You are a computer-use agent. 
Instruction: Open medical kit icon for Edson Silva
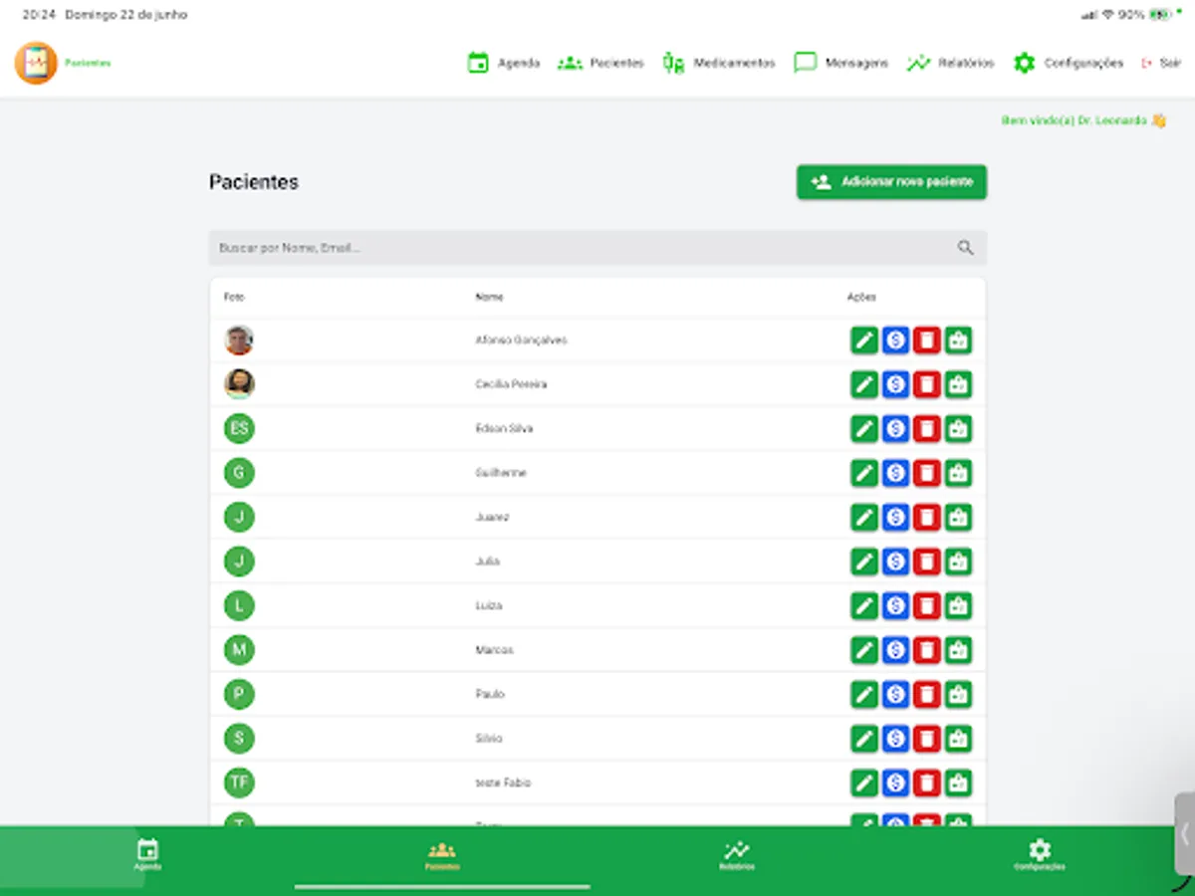click(958, 429)
